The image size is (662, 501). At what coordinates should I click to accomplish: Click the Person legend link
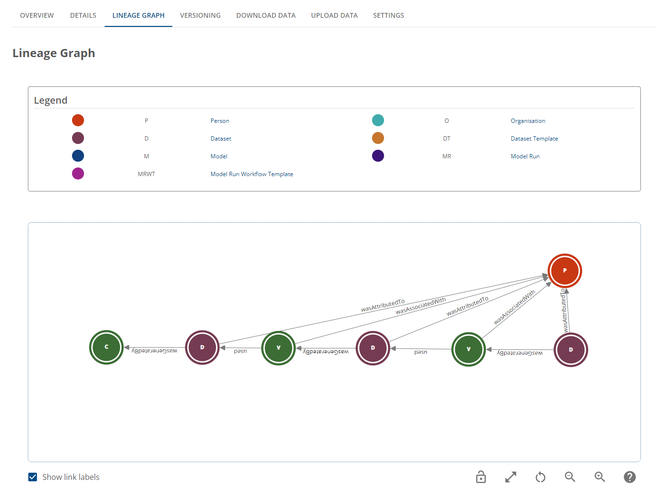click(x=220, y=121)
